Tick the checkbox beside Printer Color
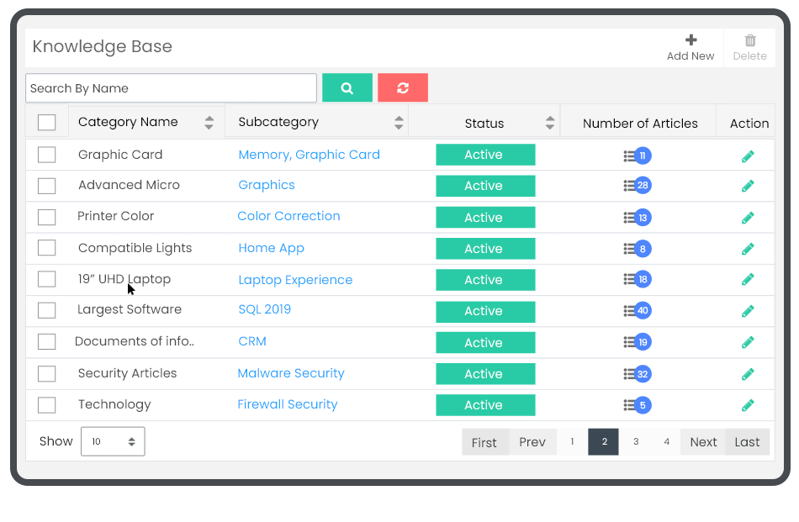 pos(46,217)
